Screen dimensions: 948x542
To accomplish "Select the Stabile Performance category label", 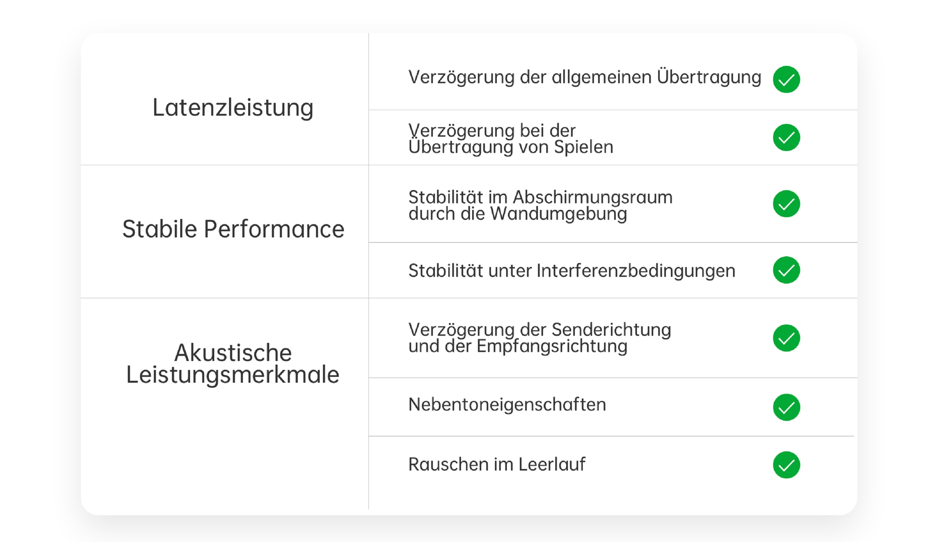I will tap(233, 229).
